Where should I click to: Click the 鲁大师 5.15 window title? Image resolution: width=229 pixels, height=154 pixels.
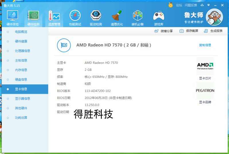[x=12, y=6]
